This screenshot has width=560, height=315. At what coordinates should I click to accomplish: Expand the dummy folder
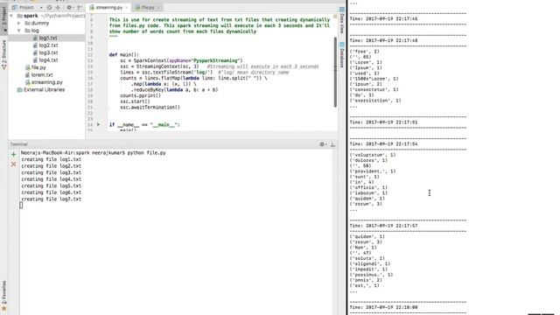(19, 24)
